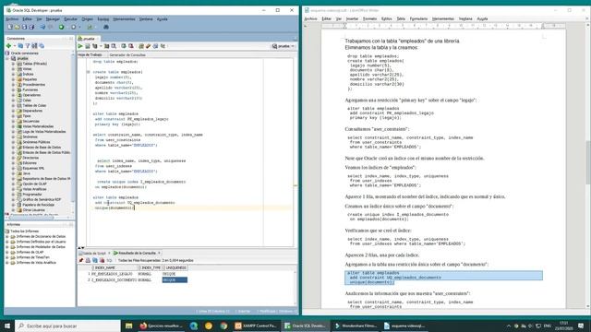The image size is (591, 332).
Task: Select the I_EMPLEADOS_DOCUMENTO result cell
Action: 114,280
